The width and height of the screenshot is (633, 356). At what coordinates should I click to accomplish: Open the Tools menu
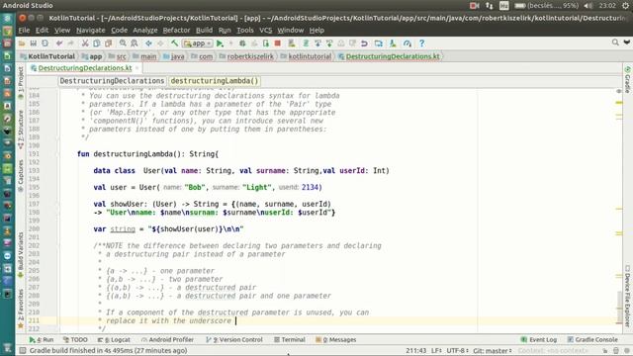tap(244, 31)
